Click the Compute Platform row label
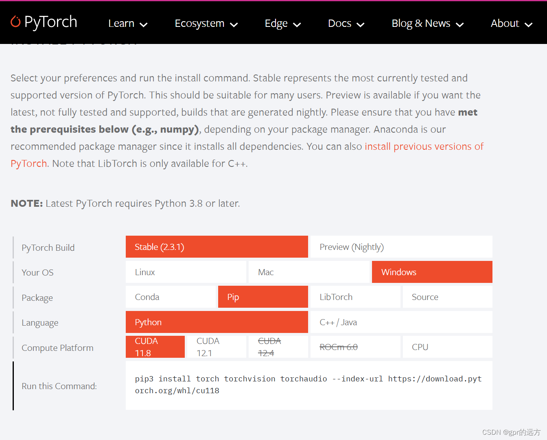The width and height of the screenshot is (547, 440). point(57,348)
